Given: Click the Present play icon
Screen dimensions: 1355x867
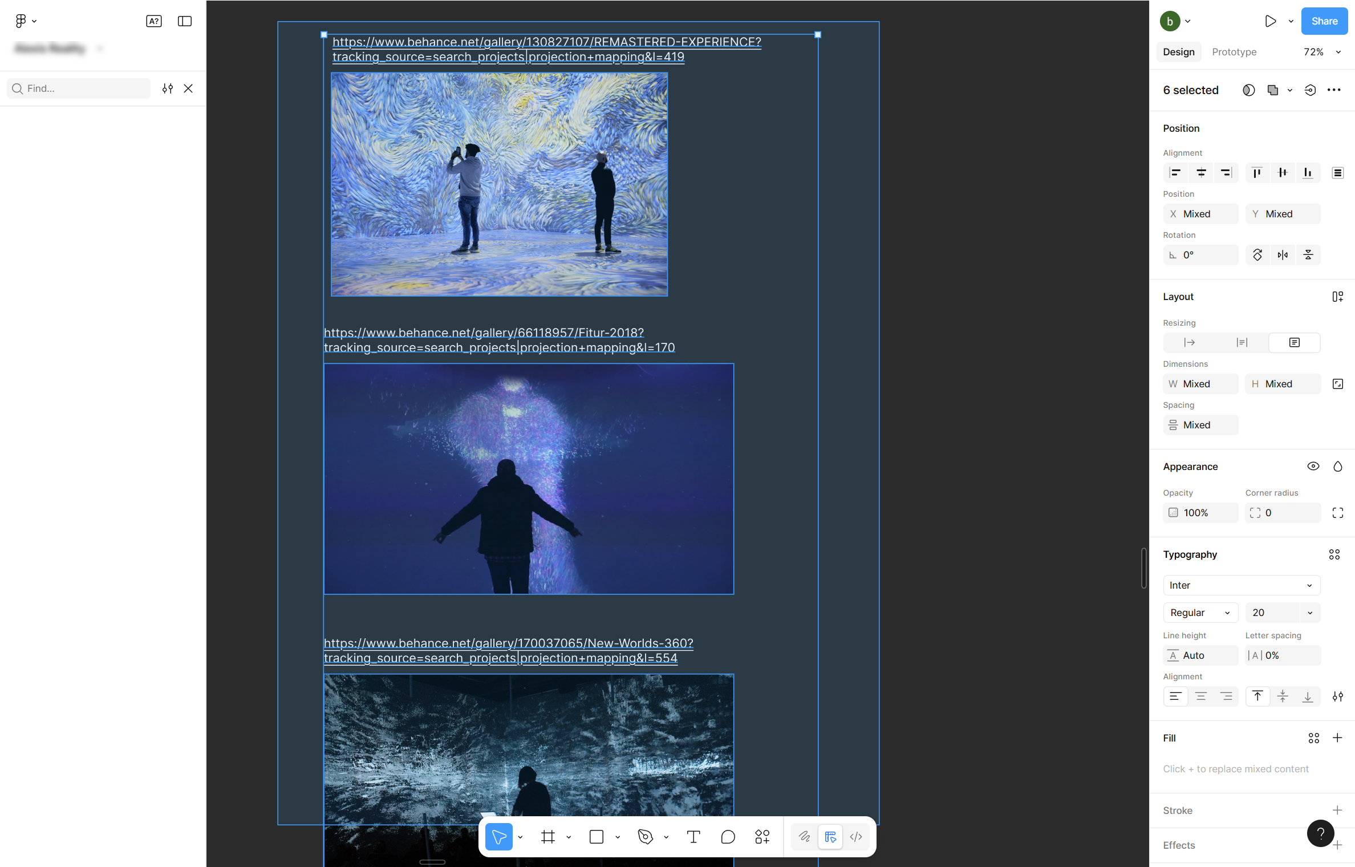Looking at the screenshot, I should point(1270,21).
